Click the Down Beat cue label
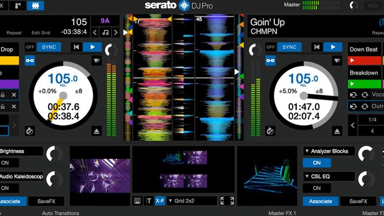Image resolution: width=384 pixels, height=216 pixels. click(363, 49)
